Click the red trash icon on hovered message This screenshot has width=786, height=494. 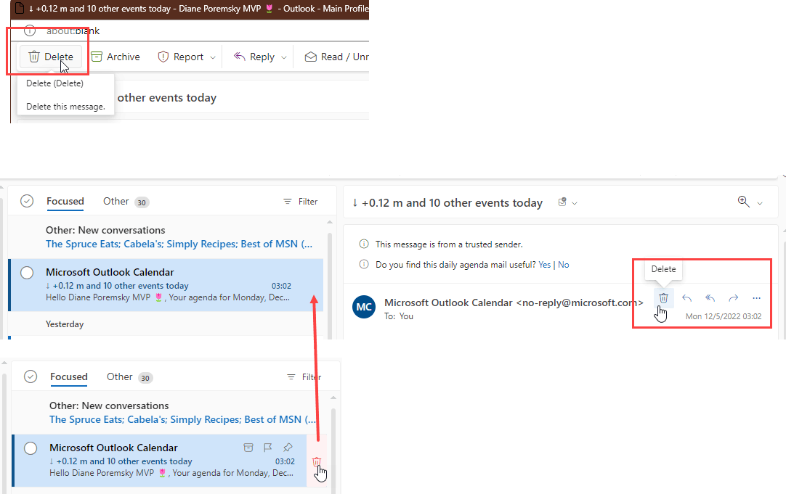[x=317, y=461]
